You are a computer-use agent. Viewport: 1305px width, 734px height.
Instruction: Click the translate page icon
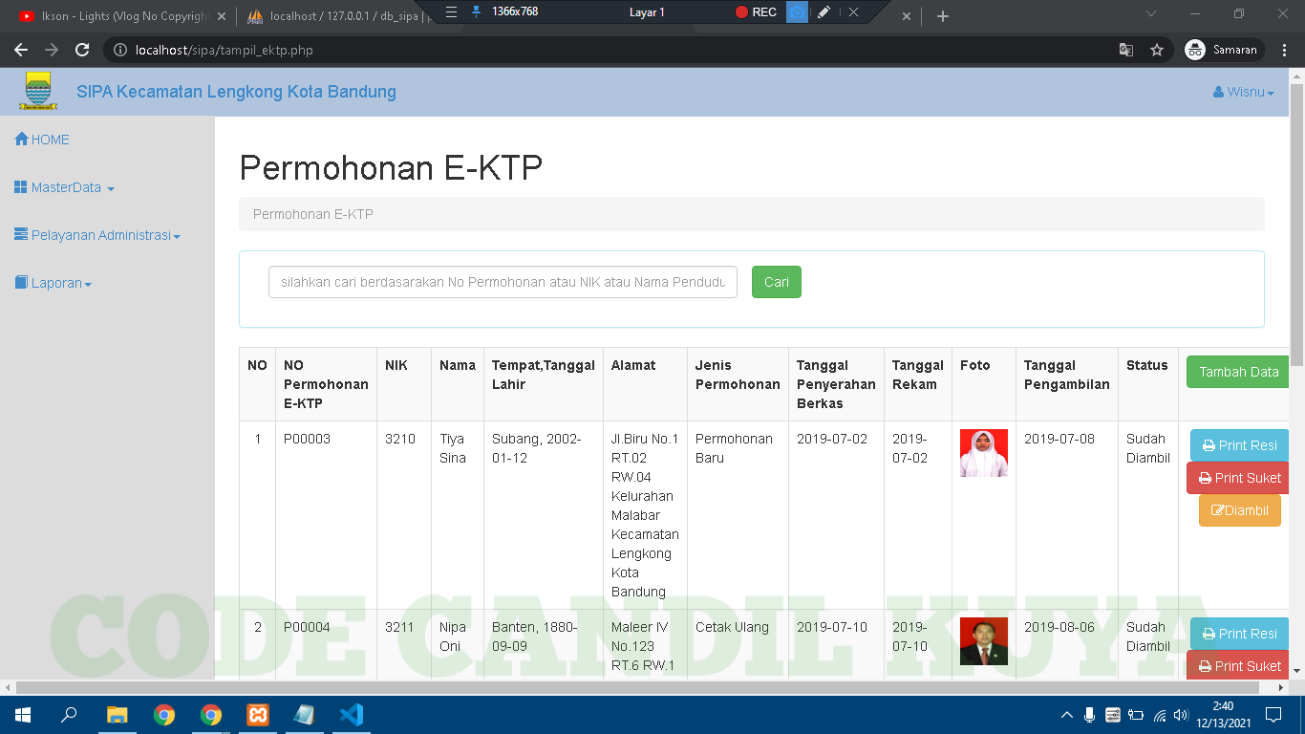[x=1126, y=50]
